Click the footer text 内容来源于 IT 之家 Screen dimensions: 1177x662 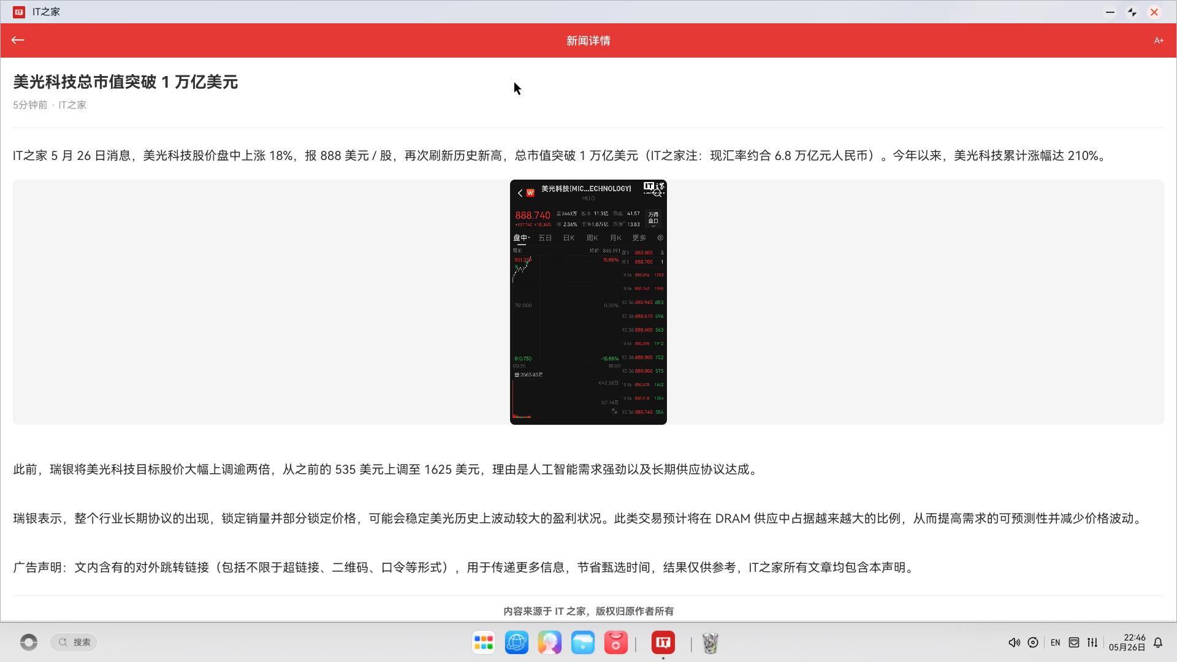pyautogui.click(x=588, y=611)
